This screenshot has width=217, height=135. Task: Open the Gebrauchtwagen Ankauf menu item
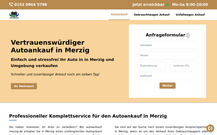152,15
